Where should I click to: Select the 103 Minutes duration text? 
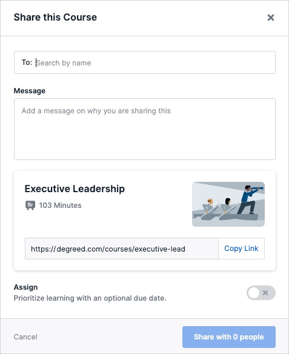[x=60, y=205]
